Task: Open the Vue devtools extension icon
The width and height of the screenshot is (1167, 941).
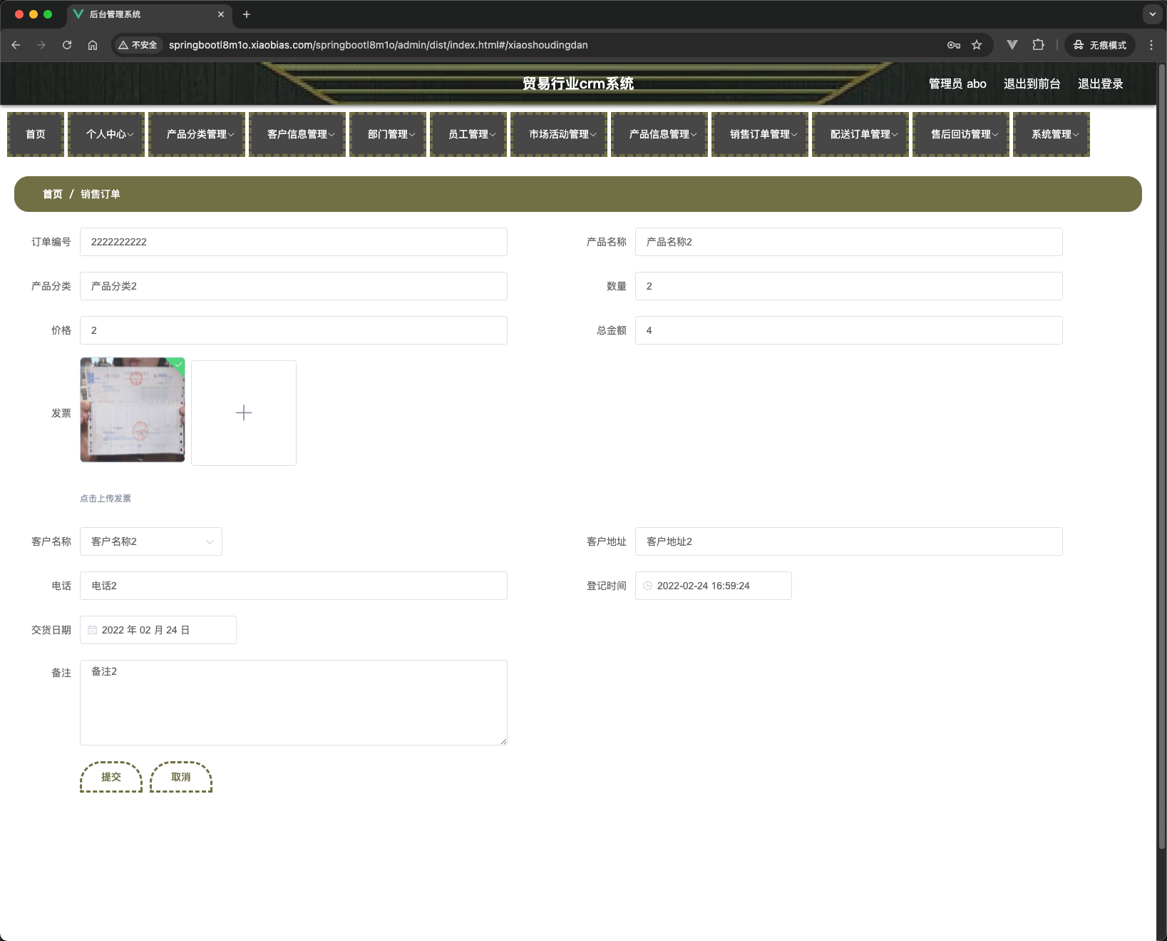Action: [x=1012, y=45]
